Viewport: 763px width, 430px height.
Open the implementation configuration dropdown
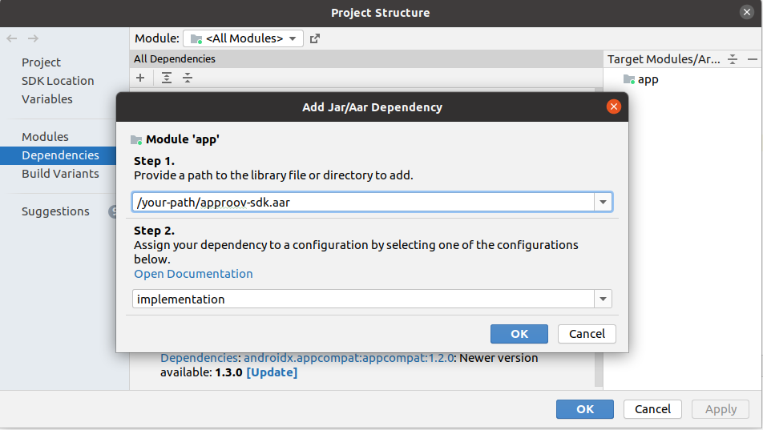pyautogui.click(x=603, y=299)
